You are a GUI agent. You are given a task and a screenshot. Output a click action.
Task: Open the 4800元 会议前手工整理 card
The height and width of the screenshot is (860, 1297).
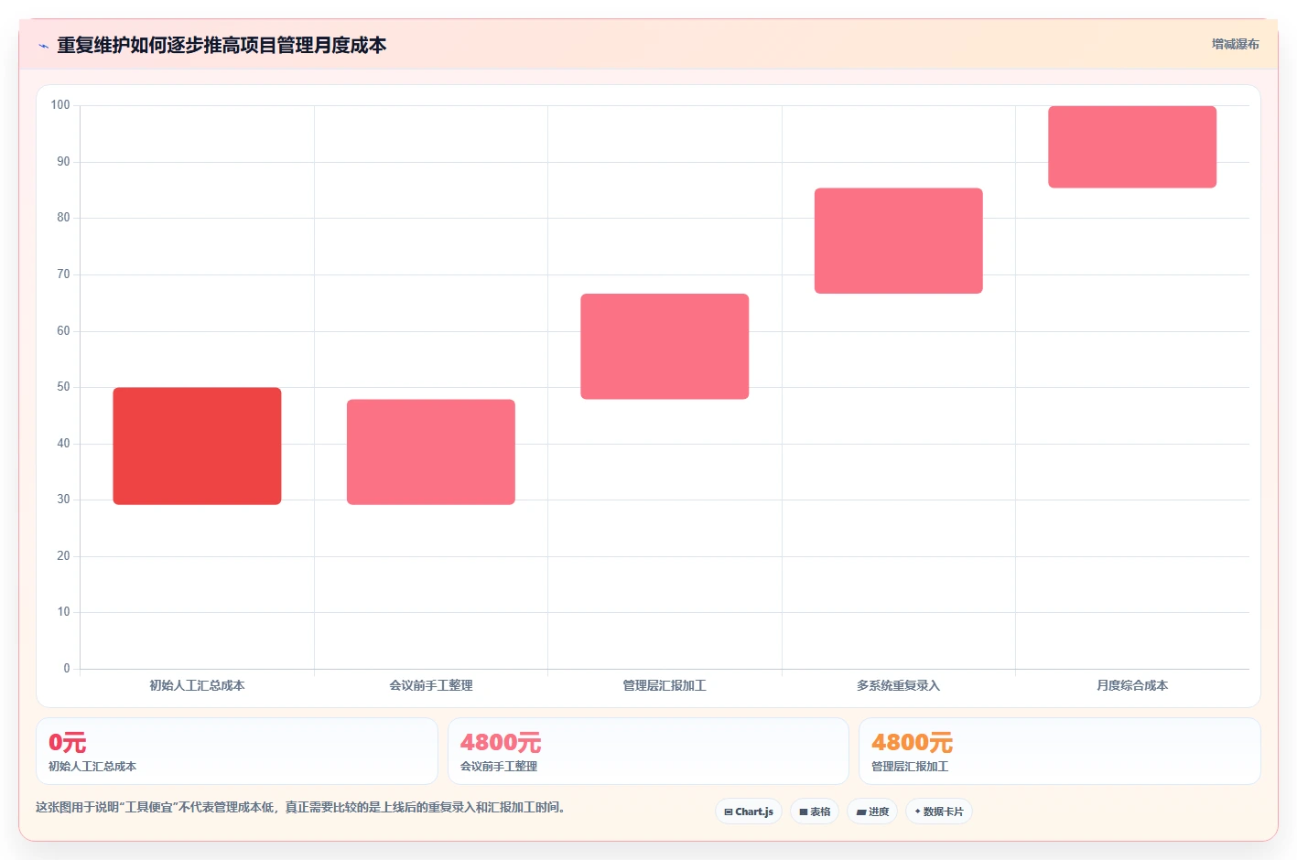coord(648,751)
